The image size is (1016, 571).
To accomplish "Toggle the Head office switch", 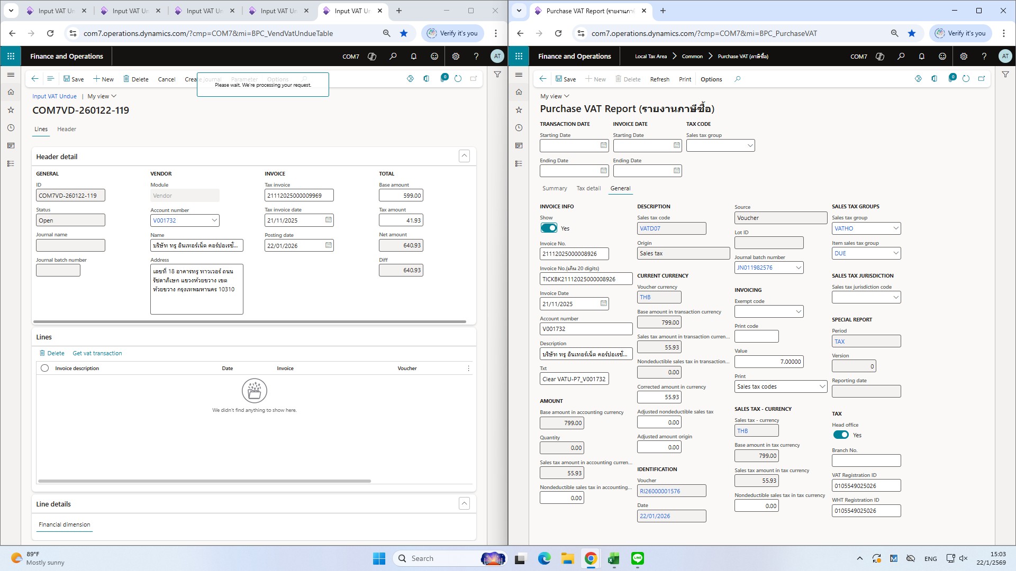I will [x=840, y=435].
